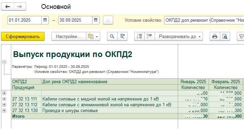Click the end date field 30.09.2025

[x=75, y=20]
